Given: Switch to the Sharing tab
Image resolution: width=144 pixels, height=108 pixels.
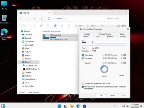Looking at the screenshot, I should pos(123,37).
